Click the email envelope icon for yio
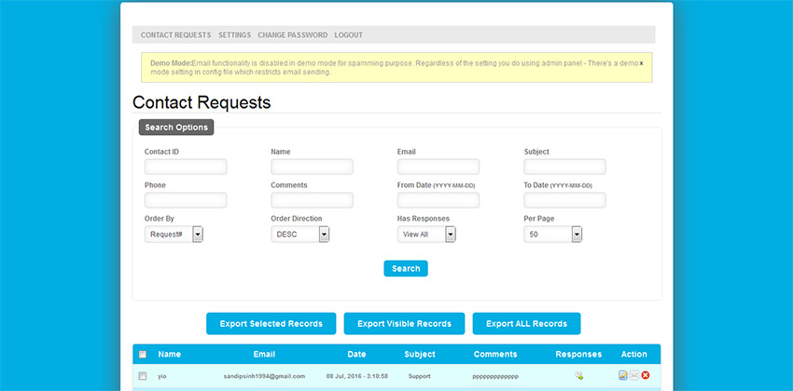The image size is (793, 391). tap(634, 375)
